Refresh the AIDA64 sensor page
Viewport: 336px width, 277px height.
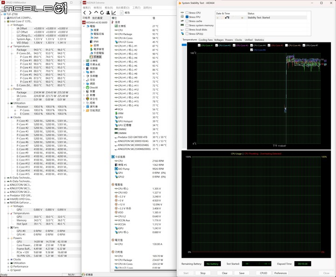coord(102,13)
